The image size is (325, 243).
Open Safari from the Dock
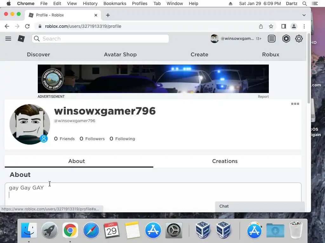coord(91,230)
